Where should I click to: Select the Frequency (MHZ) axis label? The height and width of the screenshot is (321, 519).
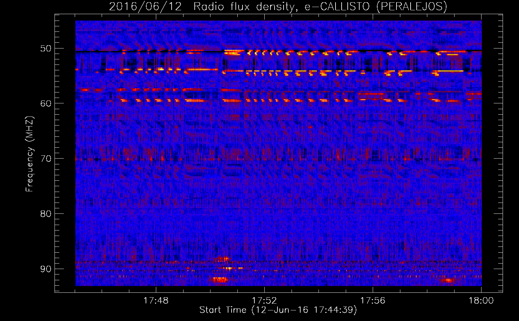pos(30,154)
